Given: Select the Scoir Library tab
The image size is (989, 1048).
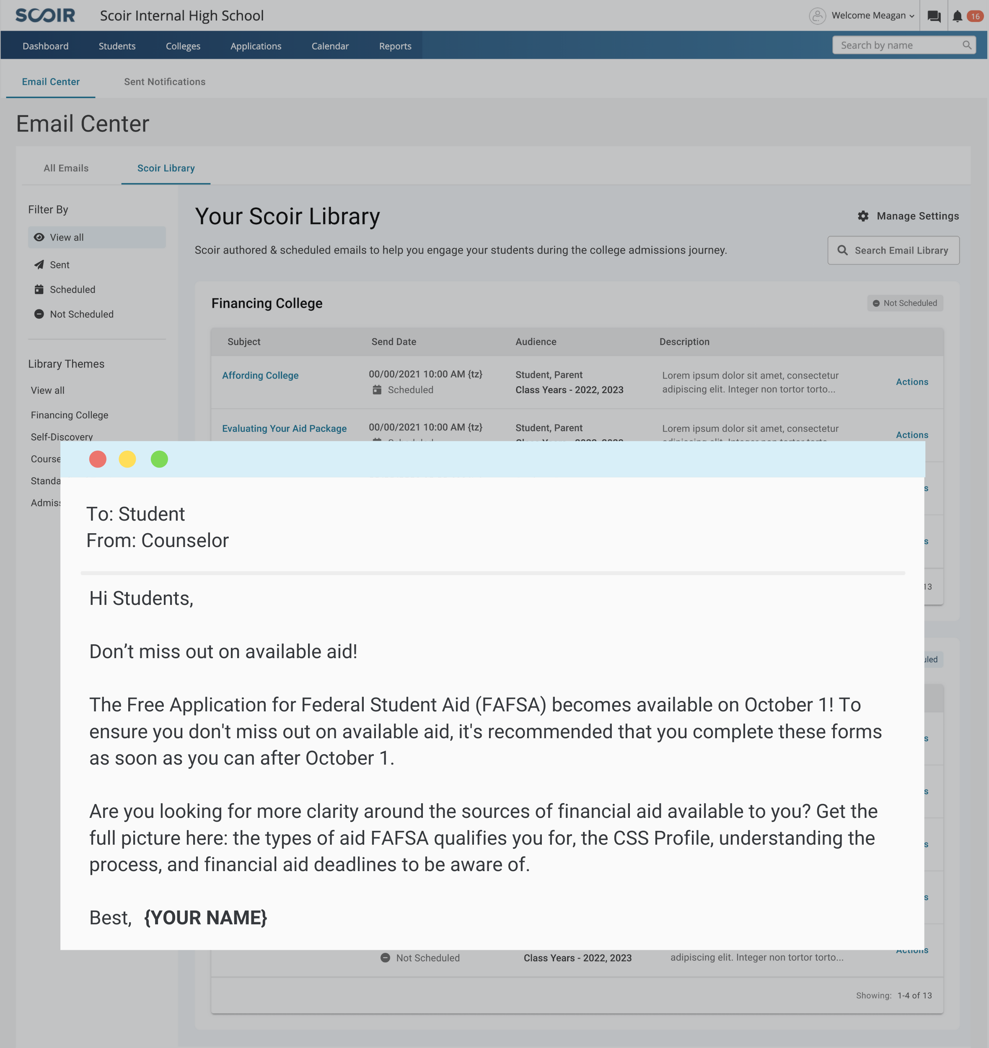Looking at the screenshot, I should 166,168.
